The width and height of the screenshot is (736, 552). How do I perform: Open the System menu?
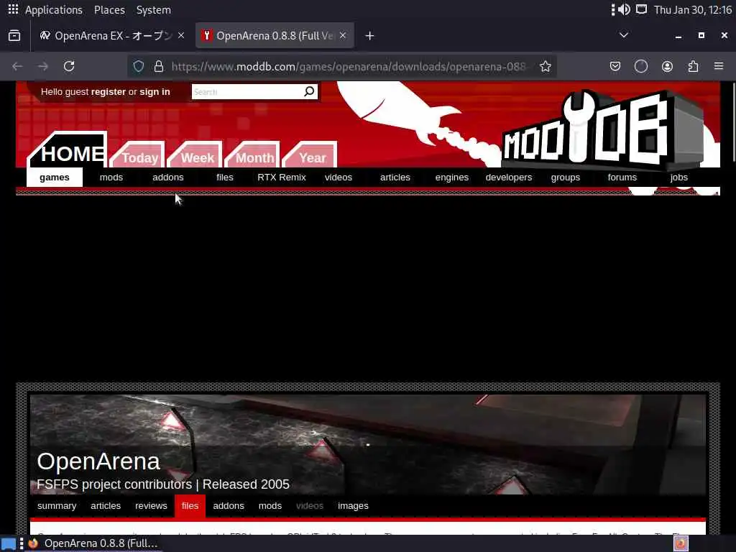154,10
